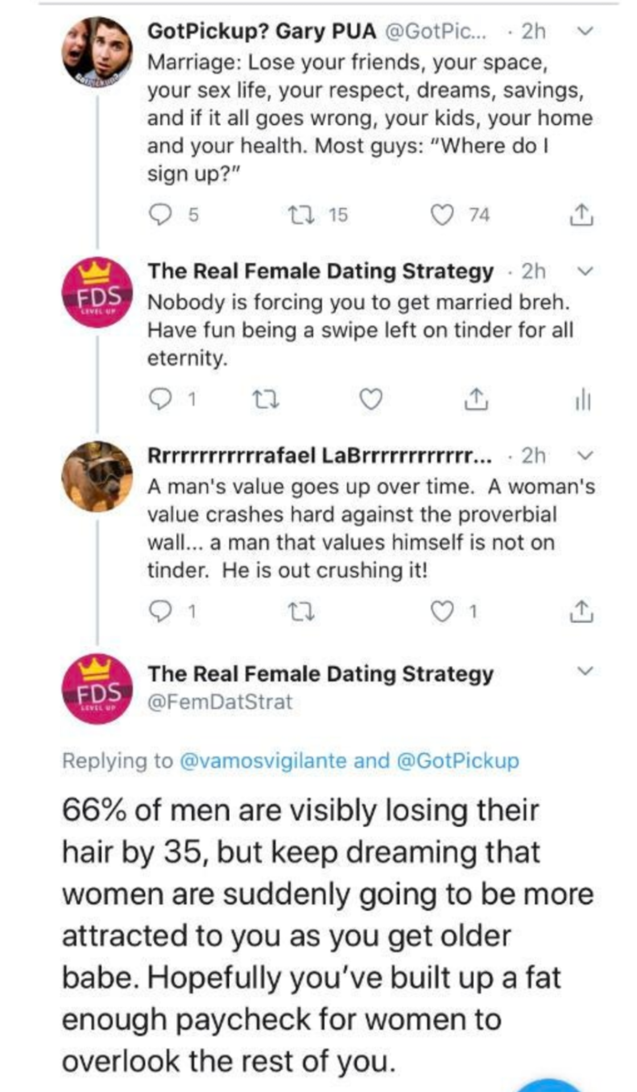
Task: Open the options chevron on Gary PUA's tweet
Action: point(585,31)
